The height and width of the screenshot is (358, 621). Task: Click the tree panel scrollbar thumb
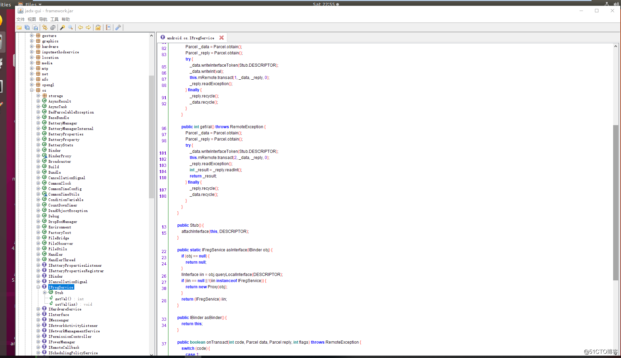click(151, 137)
